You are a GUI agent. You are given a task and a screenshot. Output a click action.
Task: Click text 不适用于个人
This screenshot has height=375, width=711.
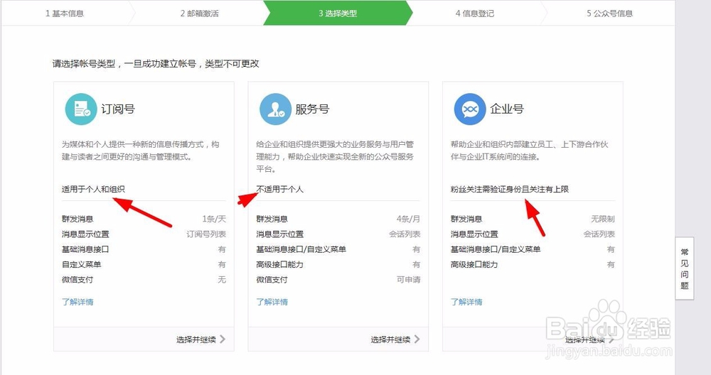click(x=279, y=189)
